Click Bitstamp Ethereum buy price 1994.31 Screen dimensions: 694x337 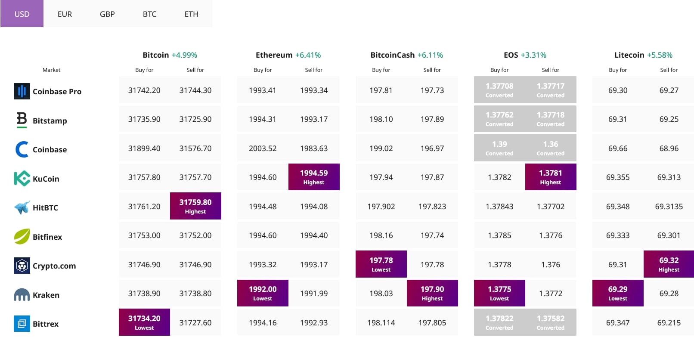(x=263, y=119)
